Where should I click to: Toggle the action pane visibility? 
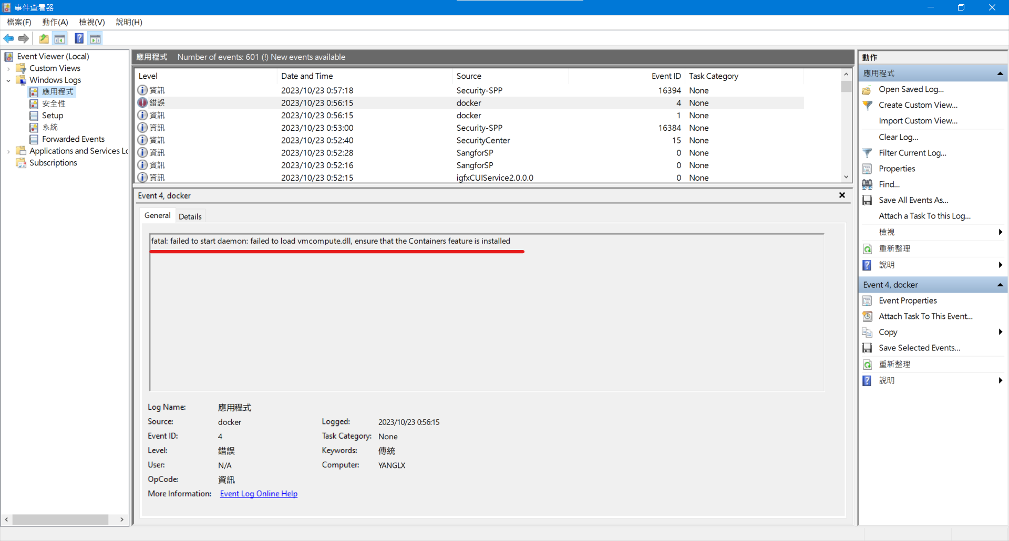pyautogui.click(x=95, y=38)
